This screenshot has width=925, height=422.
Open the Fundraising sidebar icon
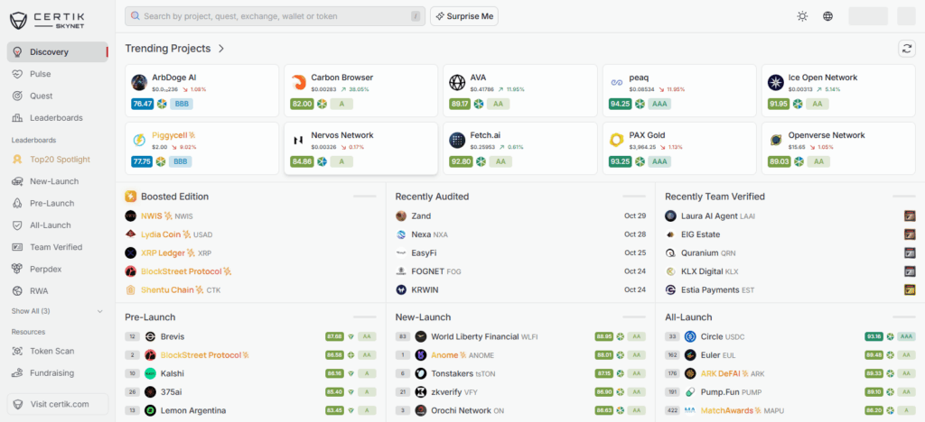pyautogui.click(x=17, y=372)
